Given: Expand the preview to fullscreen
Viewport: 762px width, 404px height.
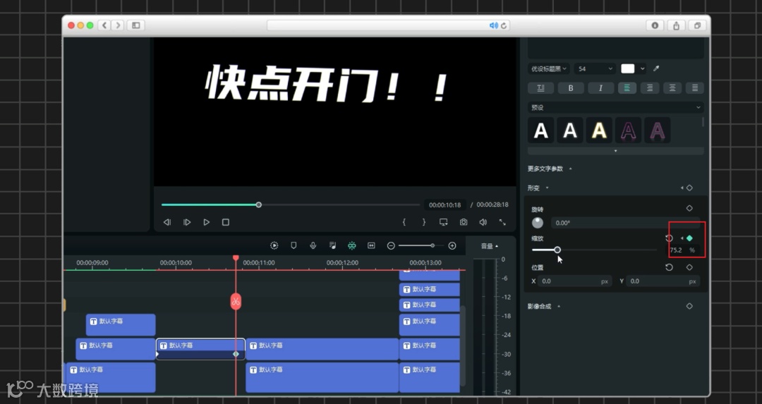Looking at the screenshot, I should coord(502,222).
